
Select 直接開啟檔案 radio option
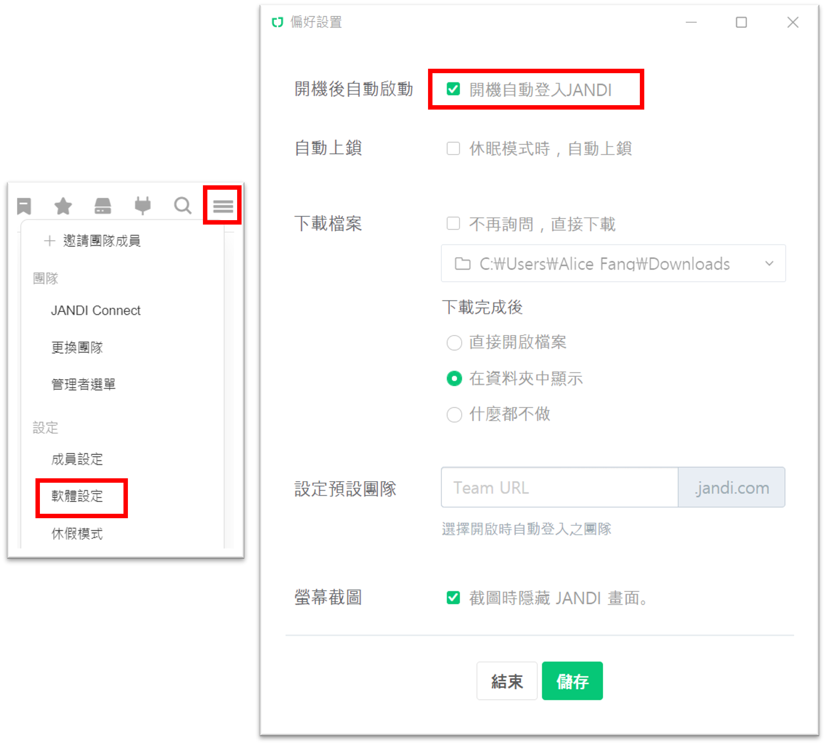(x=454, y=343)
